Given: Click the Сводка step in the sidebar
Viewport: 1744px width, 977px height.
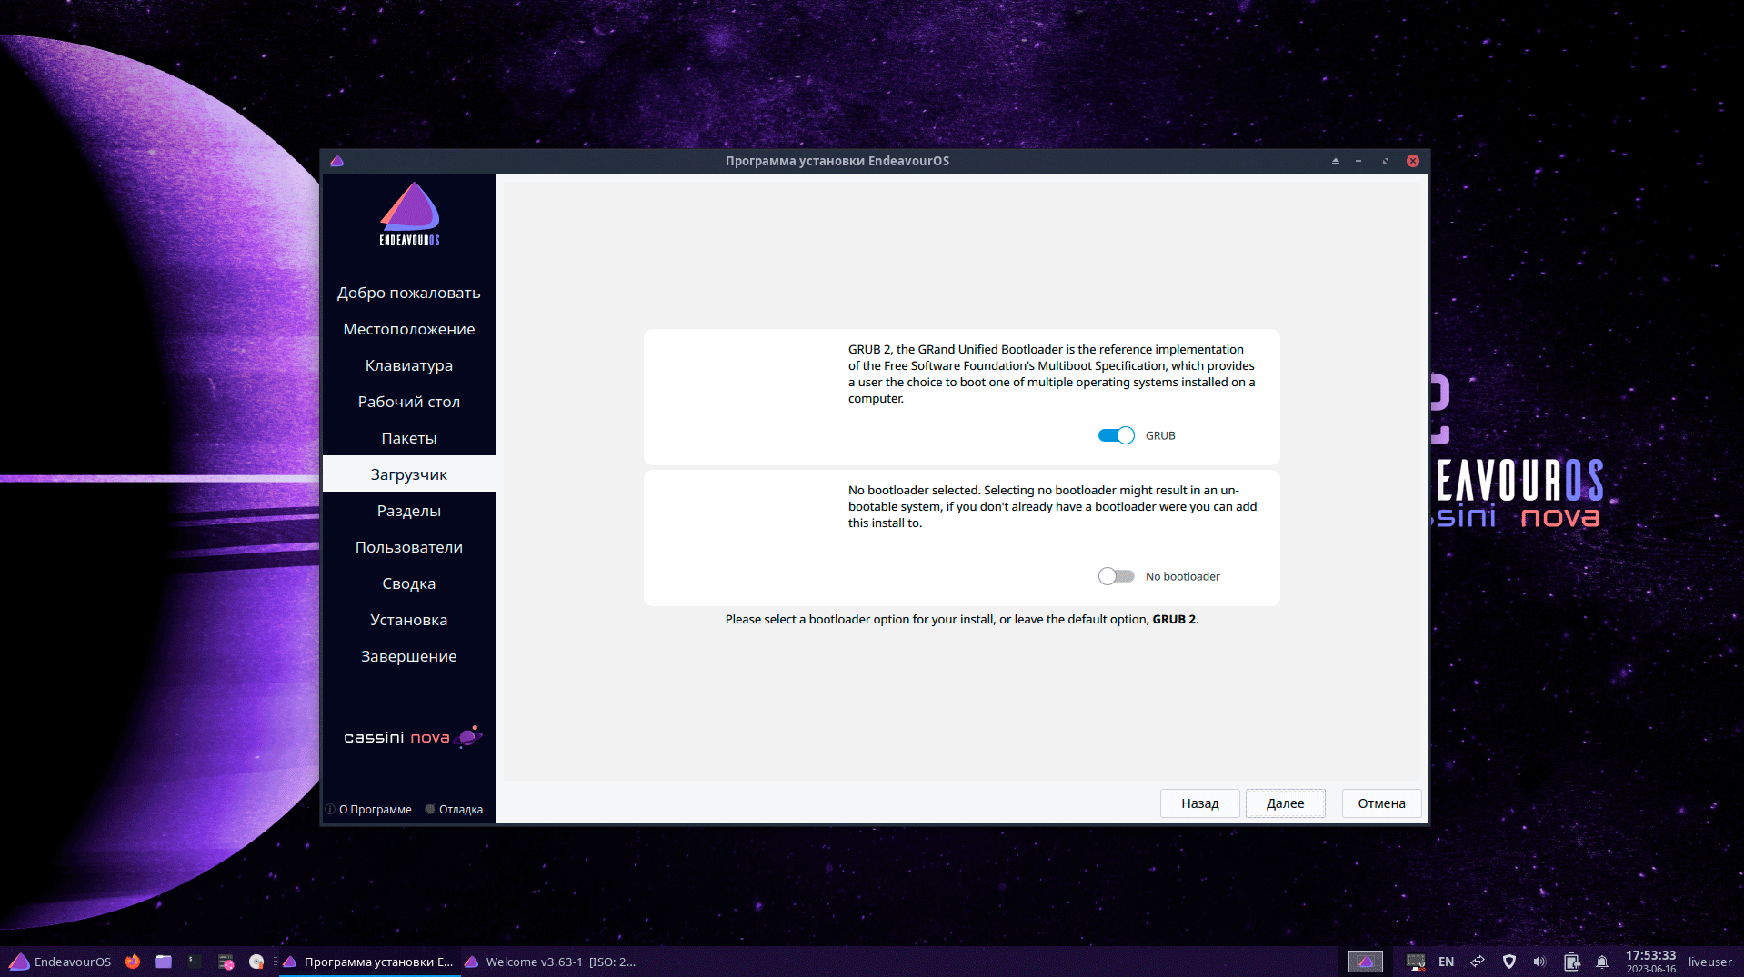Looking at the screenshot, I should (409, 583).
